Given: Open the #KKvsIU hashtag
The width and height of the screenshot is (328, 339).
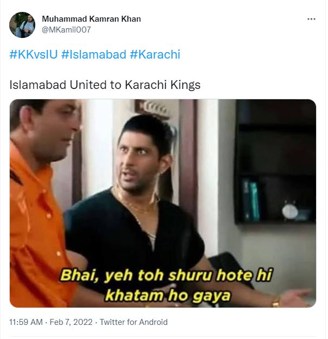Looking at the screenshot, I should (34, 54).
